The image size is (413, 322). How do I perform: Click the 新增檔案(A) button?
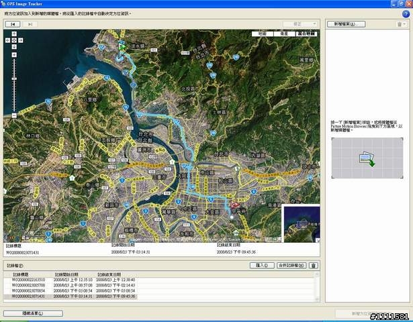(x=346, y=24)
